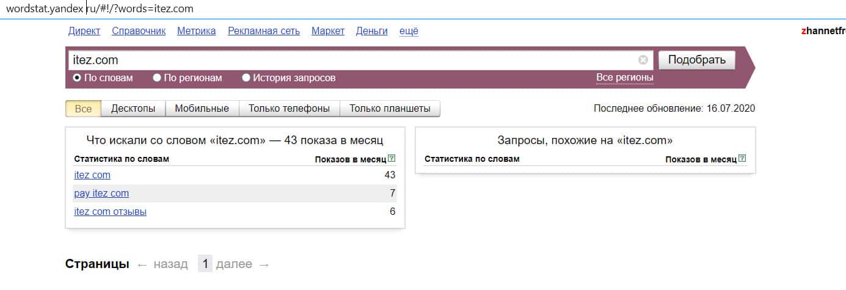Viewport: 846px width, 290px height.
Task: Clear the search field with X icon
Action: pos(643,60)
